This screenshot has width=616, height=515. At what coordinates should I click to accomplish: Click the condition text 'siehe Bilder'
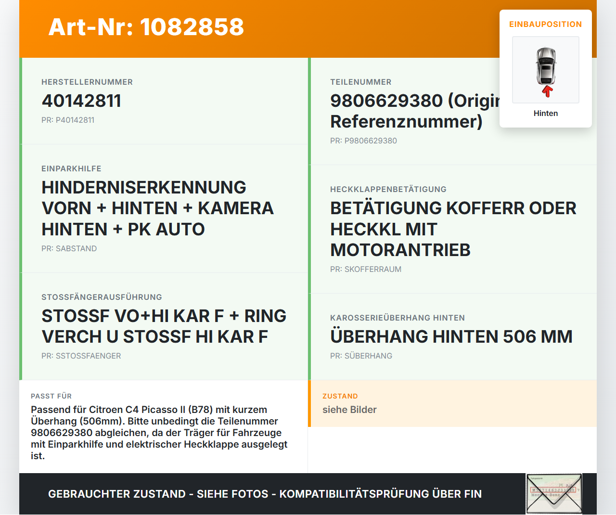click(349, 410)
